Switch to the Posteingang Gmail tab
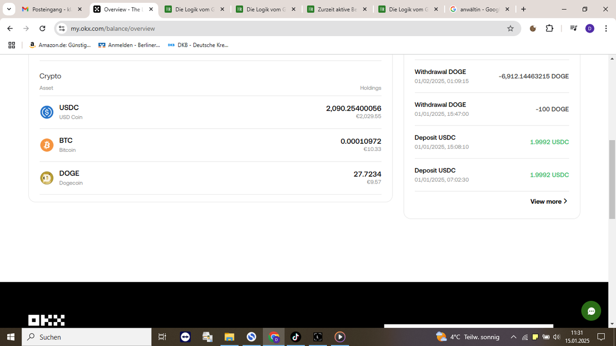Screen dimensions: 616x346 52,9
